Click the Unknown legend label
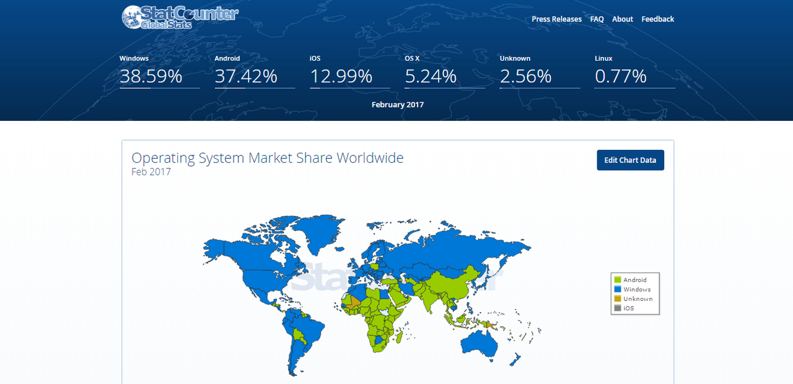This screenshot has height=384, width=793. pos(638,299)
